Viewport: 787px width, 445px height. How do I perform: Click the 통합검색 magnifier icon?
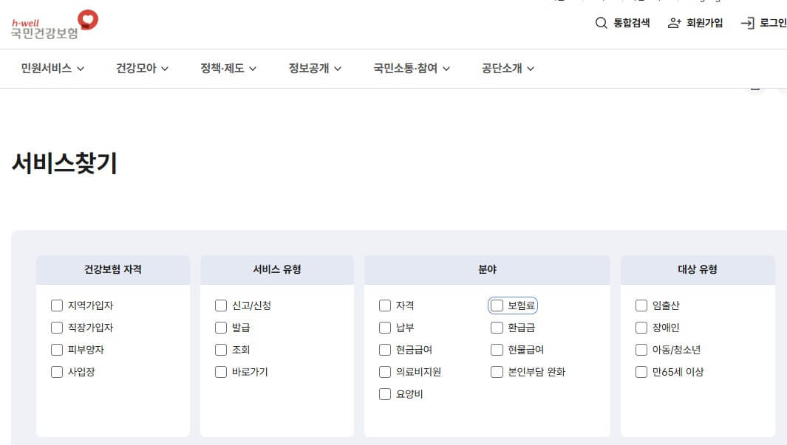[602, 23]
